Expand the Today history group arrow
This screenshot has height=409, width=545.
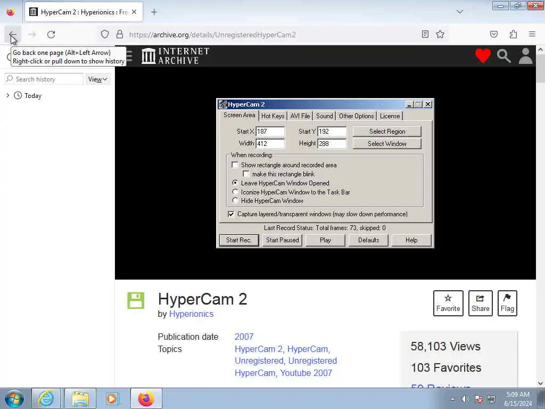point(7,95)
